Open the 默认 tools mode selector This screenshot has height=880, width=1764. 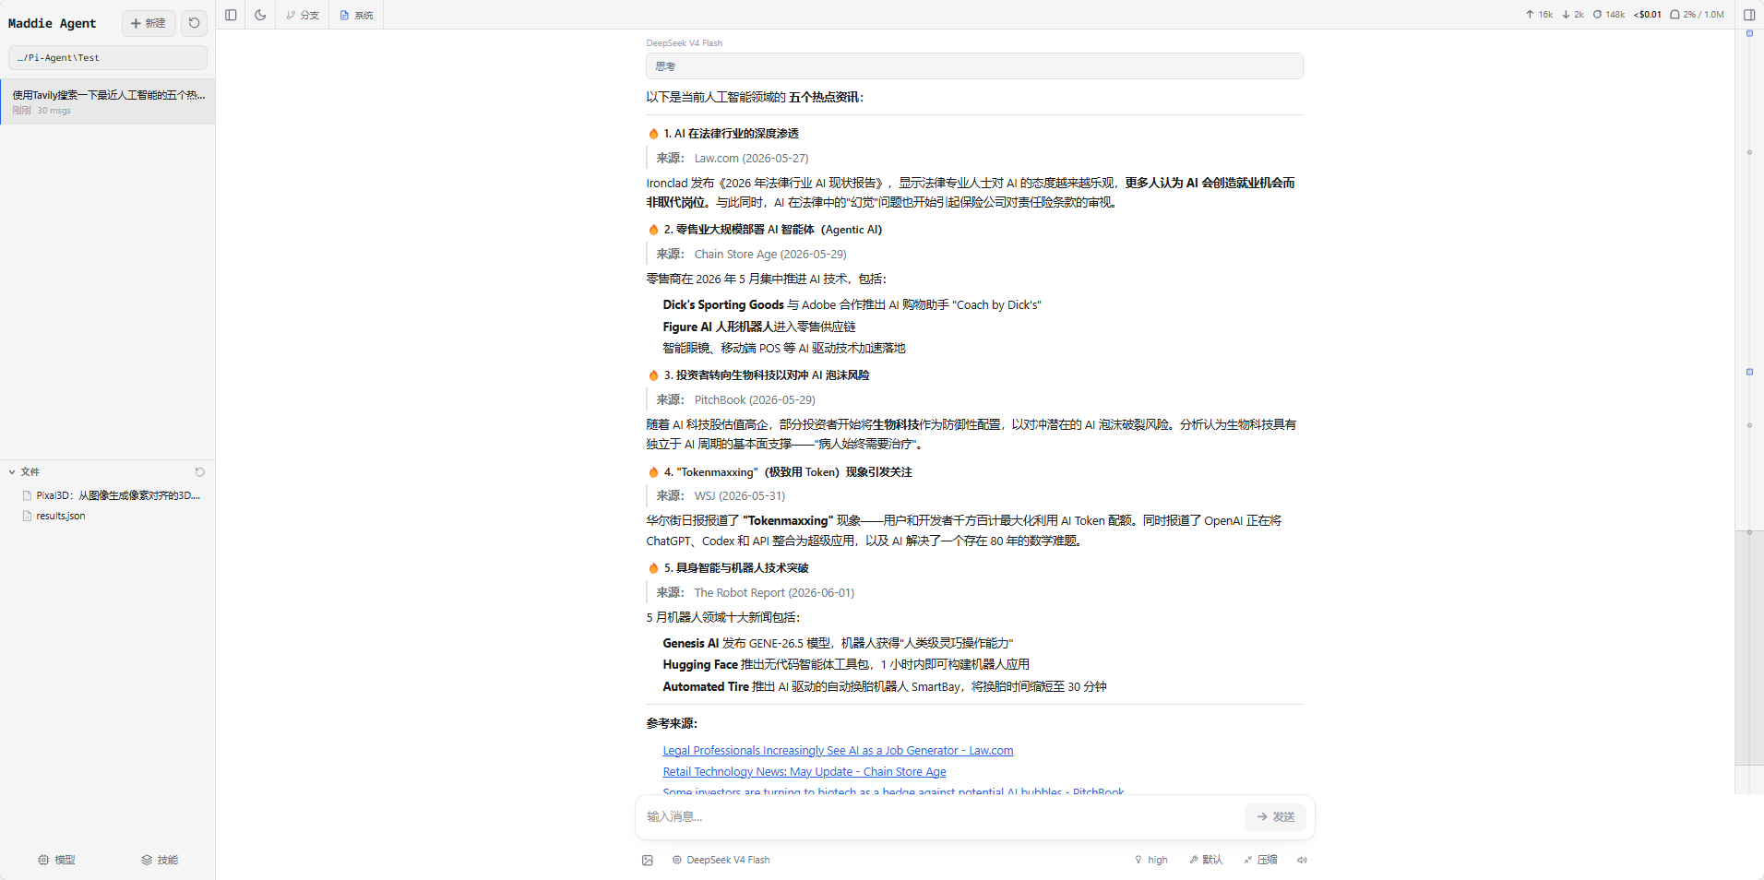pyautogui.click(x=1206, y=860)
